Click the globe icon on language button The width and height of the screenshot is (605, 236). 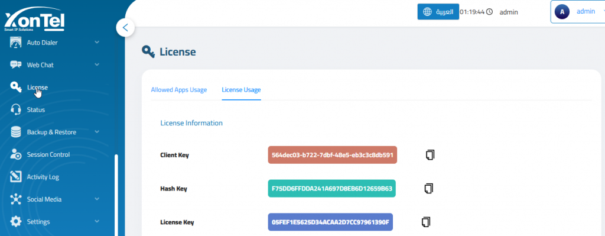[x=427, y=12]
